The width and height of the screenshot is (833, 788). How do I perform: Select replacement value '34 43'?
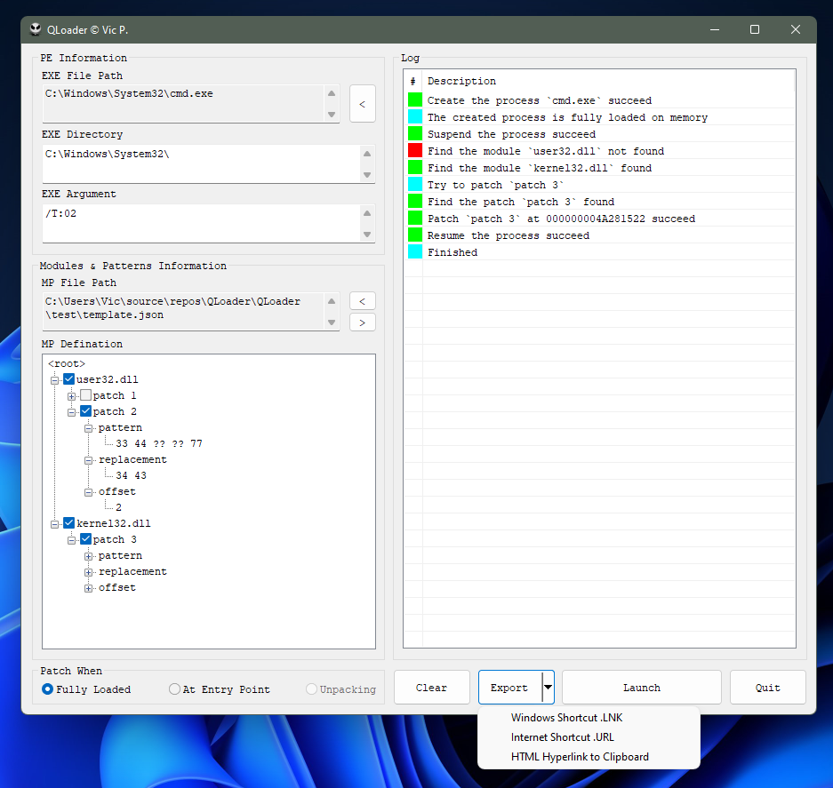[132, 475]
